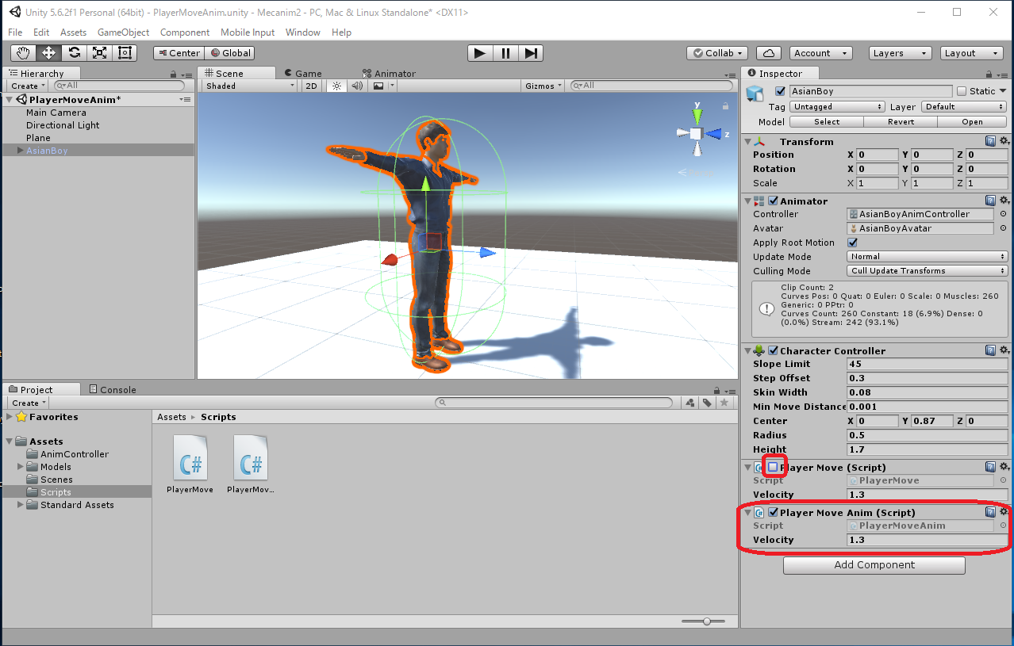Uncheck Apply Root Motion checkbox
Image resolution: width=1014 pixels, height=646 pixels.
tap(853, 243)
